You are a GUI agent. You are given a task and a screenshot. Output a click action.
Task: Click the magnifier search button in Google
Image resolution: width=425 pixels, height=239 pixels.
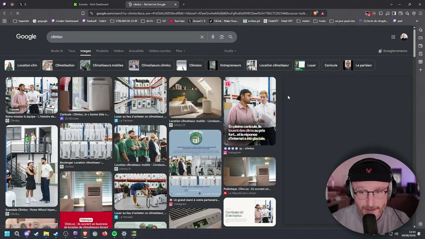(230, 37)
